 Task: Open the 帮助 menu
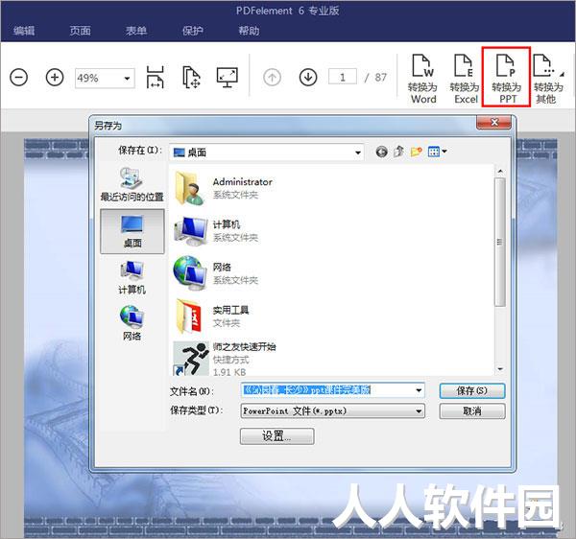(249, 31)
